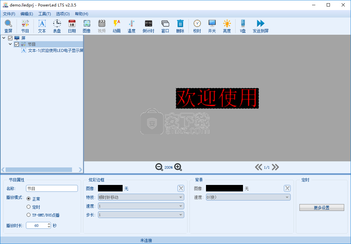Select the 屏 tree row label
Screen dimensions: 351x244
click(23, 38)
